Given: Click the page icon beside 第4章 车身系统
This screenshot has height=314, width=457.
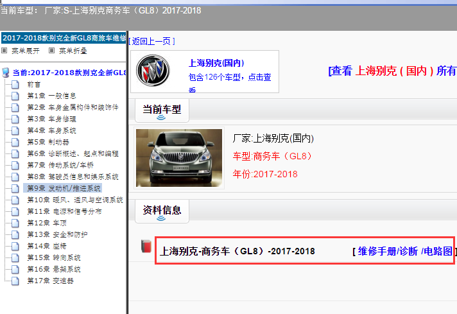Looking at the screenshot, I should [15, 130].
